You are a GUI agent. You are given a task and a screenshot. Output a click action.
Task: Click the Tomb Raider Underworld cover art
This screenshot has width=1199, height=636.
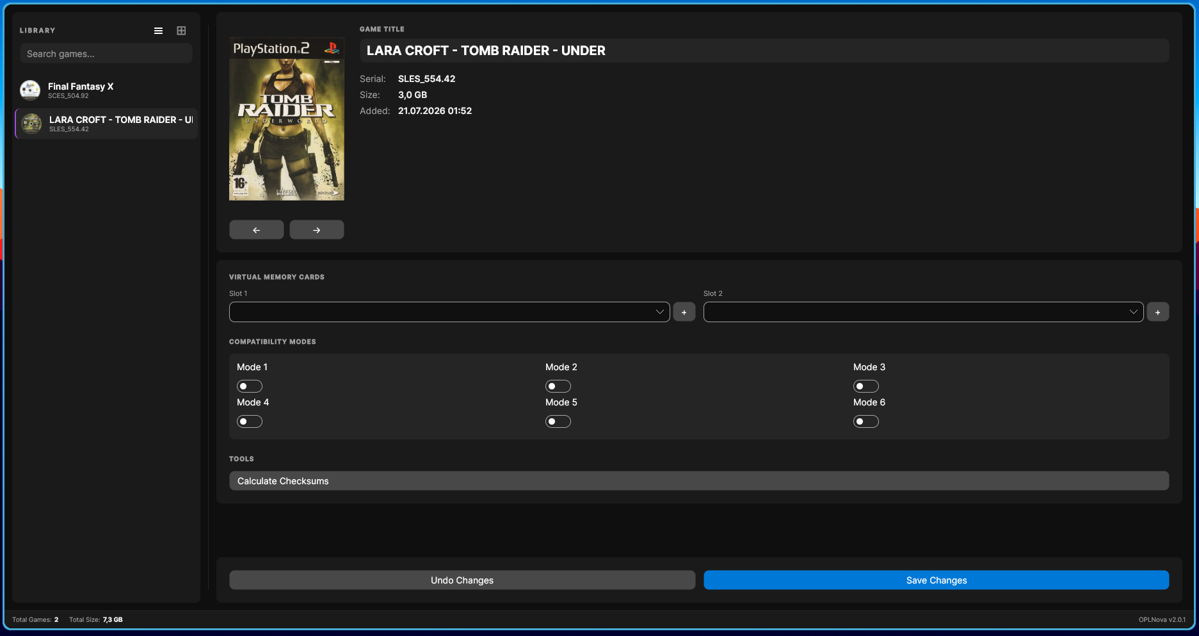(287, 119)
